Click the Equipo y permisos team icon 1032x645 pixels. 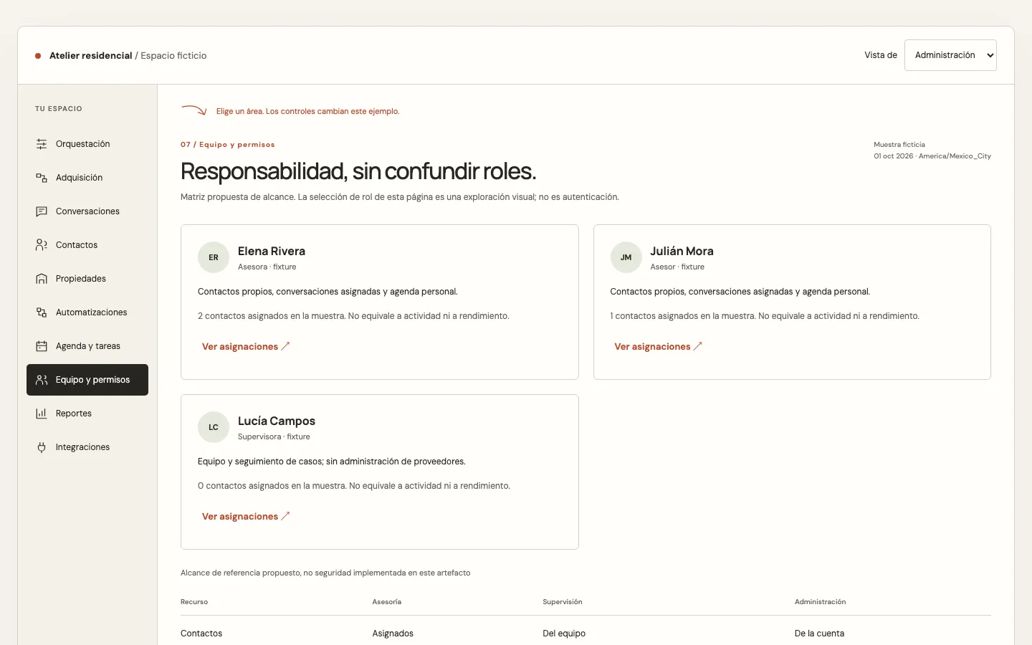pos(42,380)
